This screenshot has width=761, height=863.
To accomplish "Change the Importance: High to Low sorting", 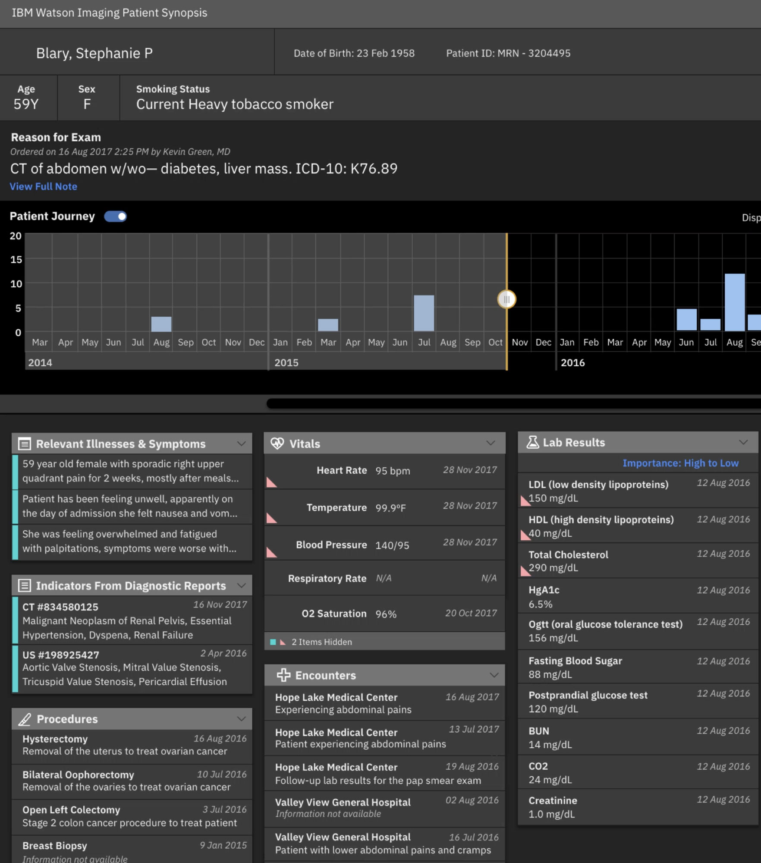I will pyautogui.click(x=680, y=463).
